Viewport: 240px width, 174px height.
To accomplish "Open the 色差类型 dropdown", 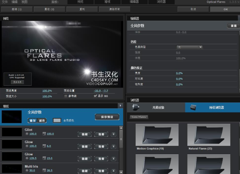I will point(189,47).
